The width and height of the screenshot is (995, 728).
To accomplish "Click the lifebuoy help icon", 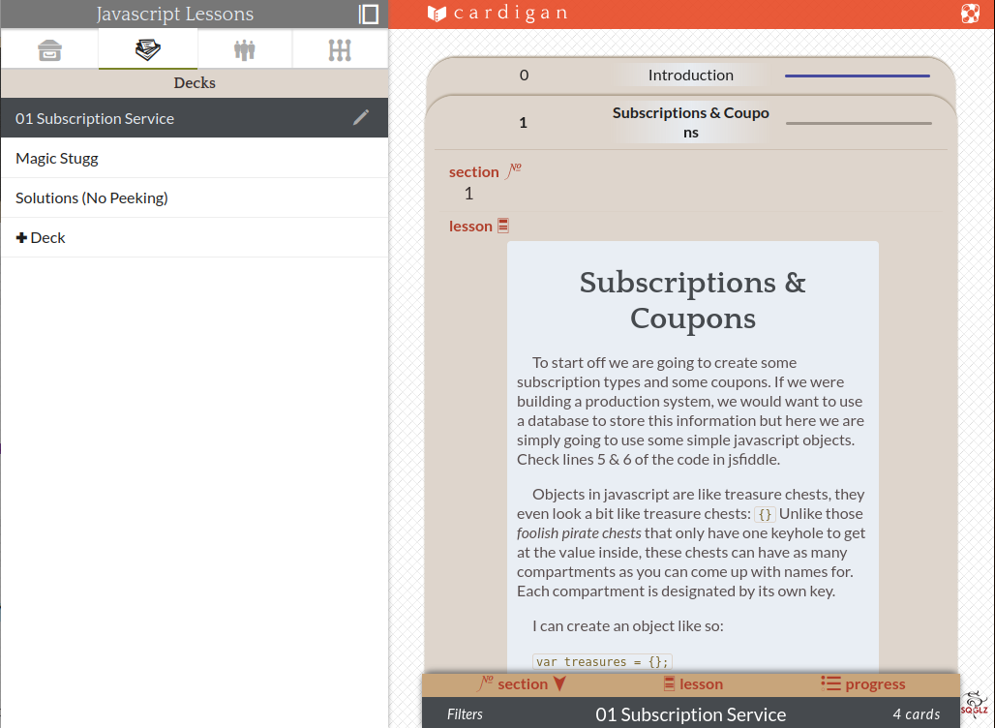I will [970, 14].
